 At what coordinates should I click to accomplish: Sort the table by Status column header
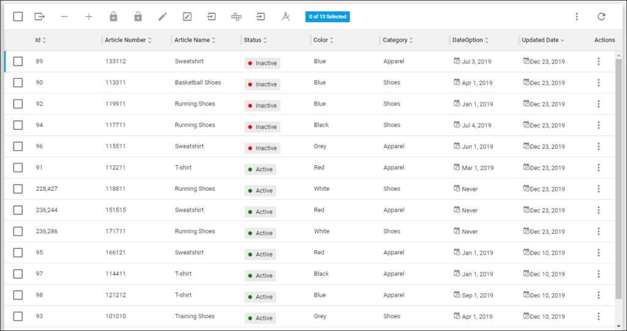click(252, 40)
